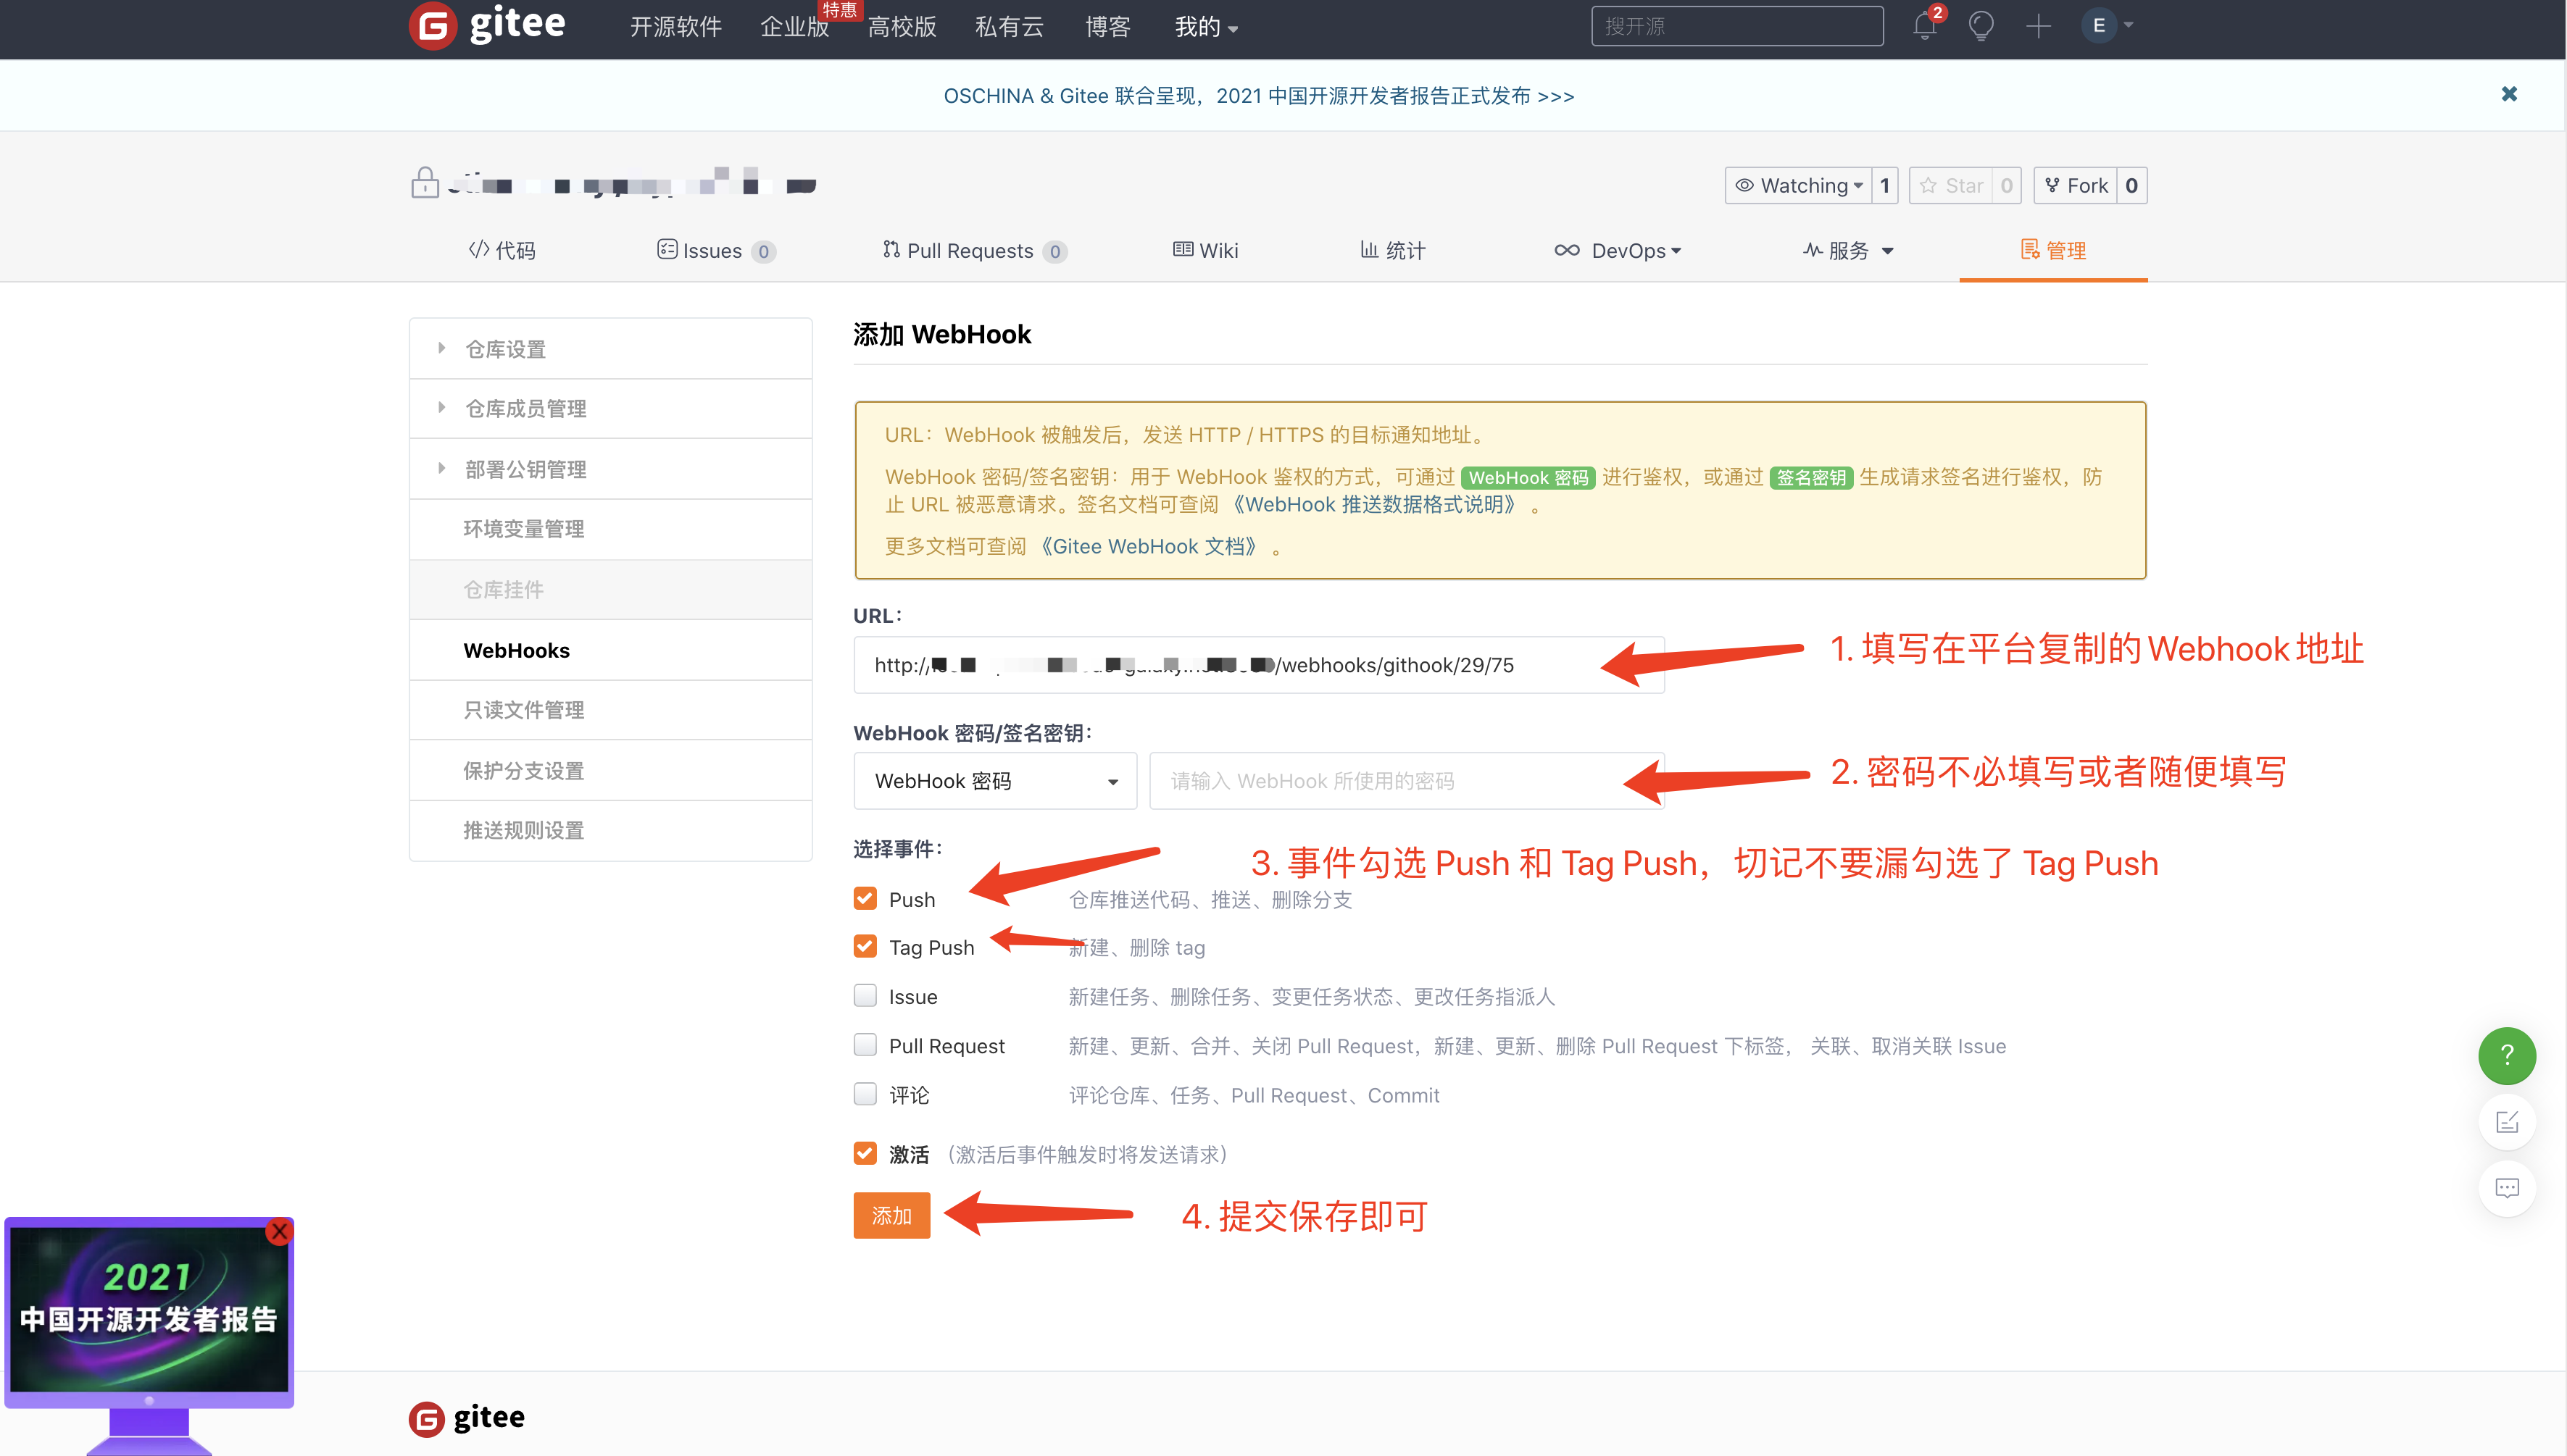The image size is (2567, 1456).
Task: Open the WebHook 密码 type dropdown
Action: pos(994,781)
